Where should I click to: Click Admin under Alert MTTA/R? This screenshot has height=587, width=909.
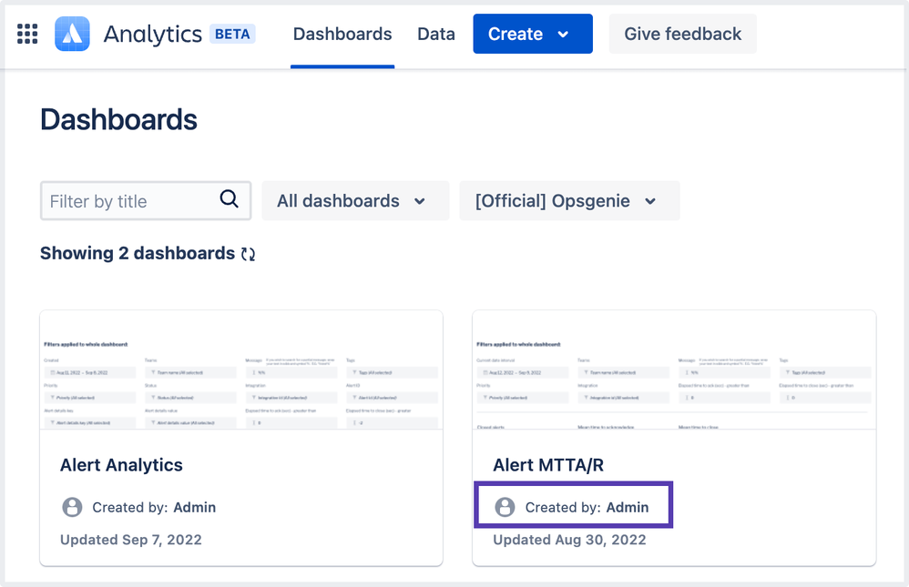click(x=628, y=507)
